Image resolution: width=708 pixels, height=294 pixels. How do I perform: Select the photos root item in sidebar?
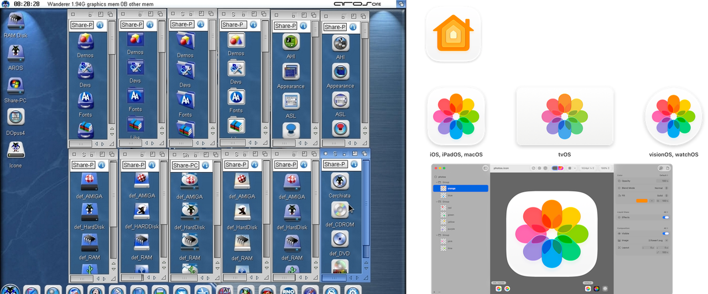(441, 177)
